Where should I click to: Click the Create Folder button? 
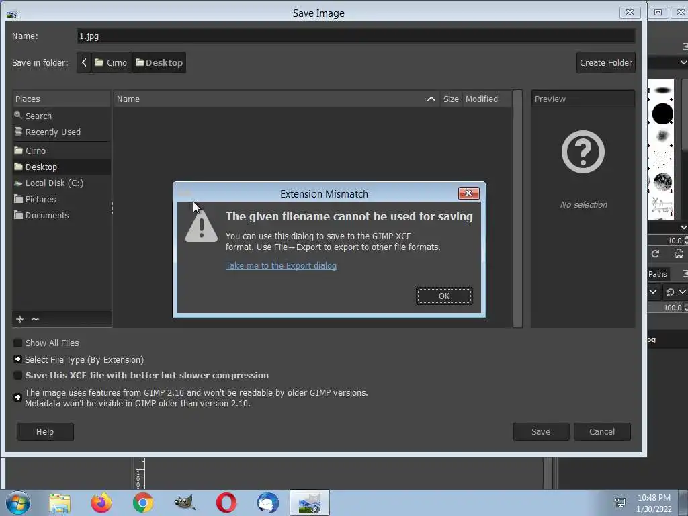point(605,62)
